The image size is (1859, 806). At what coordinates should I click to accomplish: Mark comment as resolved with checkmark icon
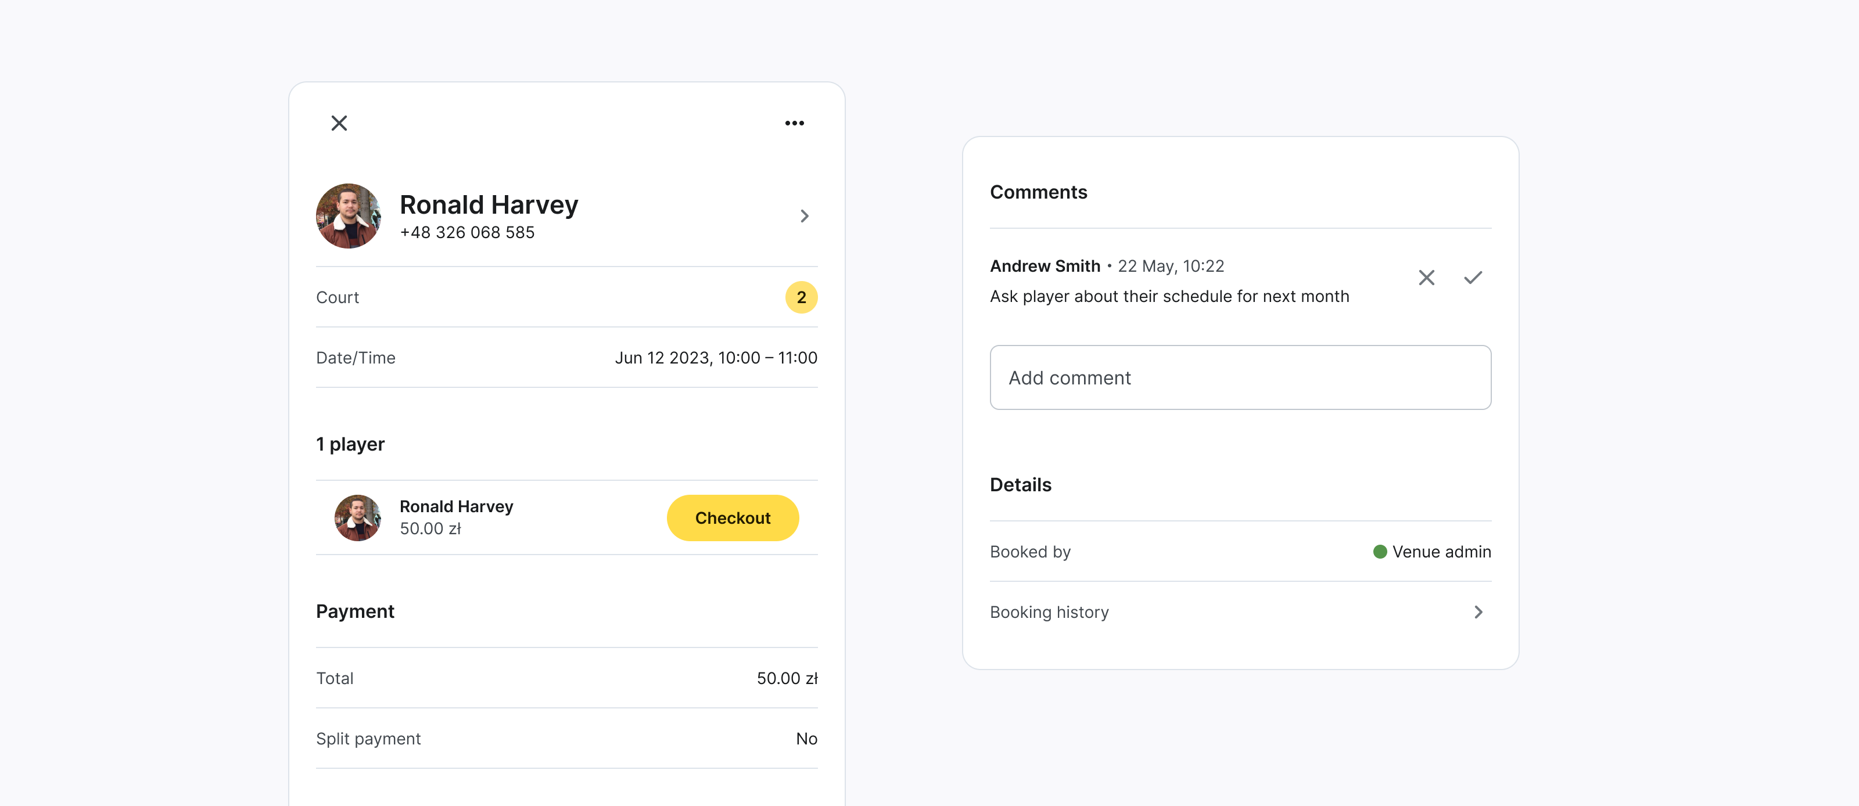pyautogui.click(x=1472, y=278)
